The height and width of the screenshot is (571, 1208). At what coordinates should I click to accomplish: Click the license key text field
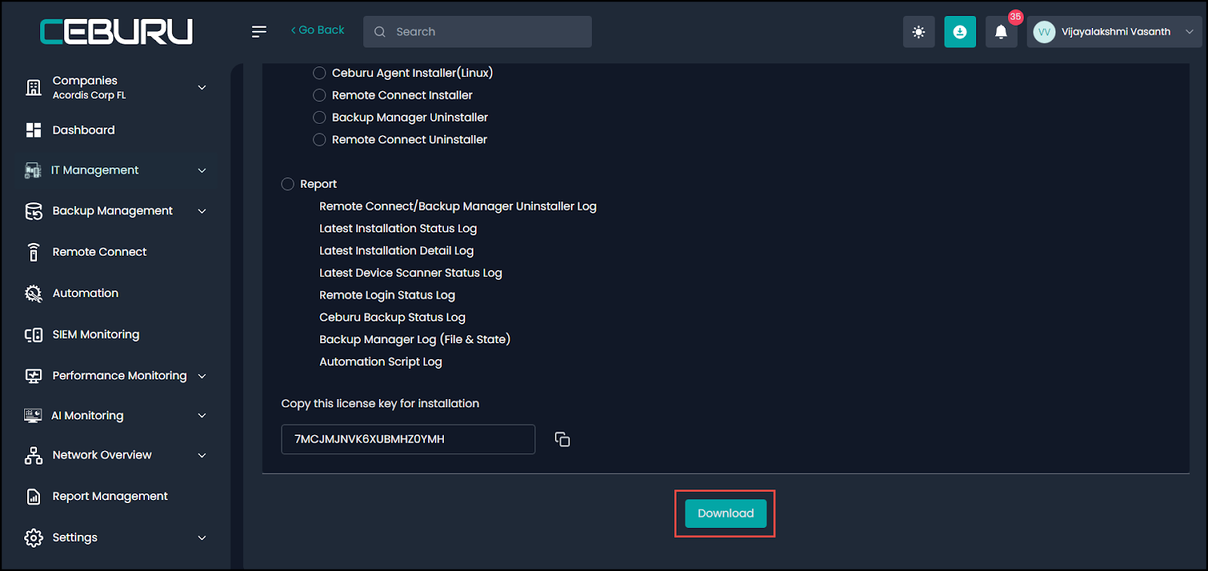click(408, 439)
